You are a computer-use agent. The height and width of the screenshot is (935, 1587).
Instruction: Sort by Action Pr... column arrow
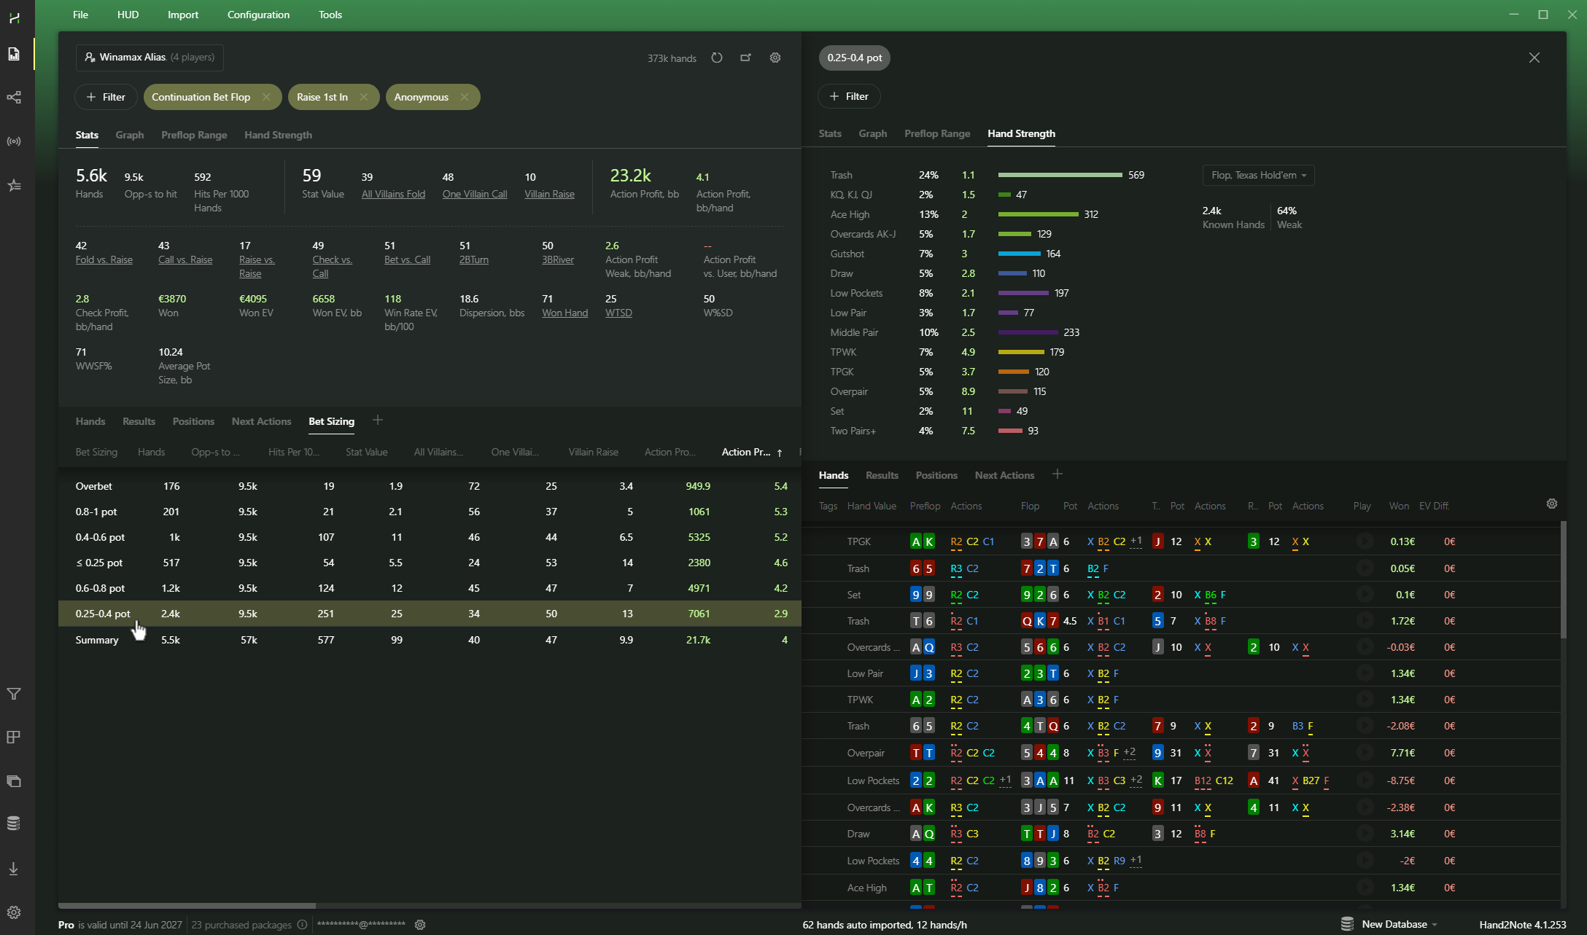(780, 453)
